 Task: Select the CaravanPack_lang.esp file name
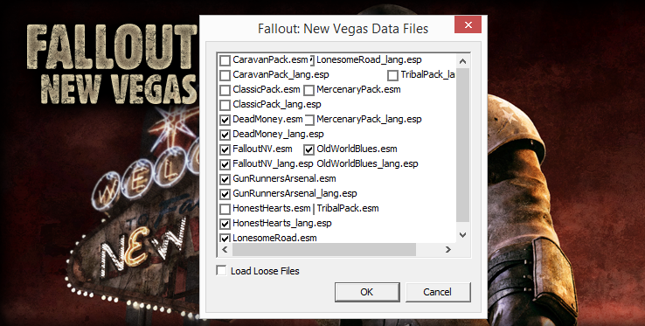pyautogui.click(x=281, y=75)
